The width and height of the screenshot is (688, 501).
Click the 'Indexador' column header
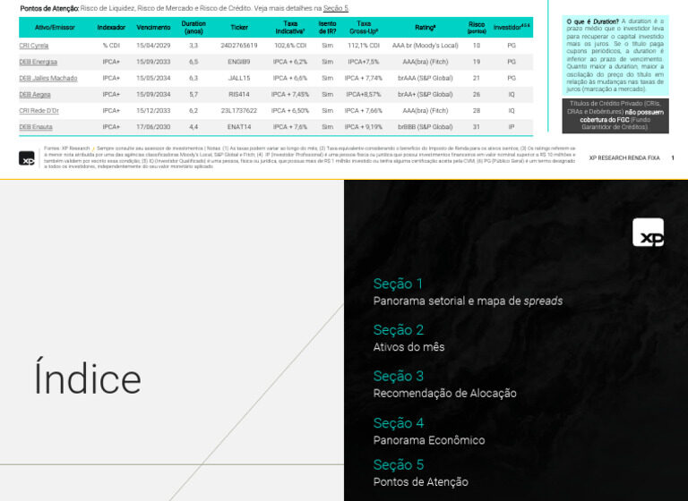pos(111,27)
